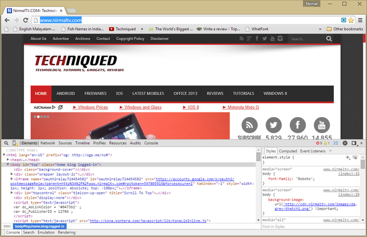Click in the site Search field
The height and width of the screenshot is (237, 367).
tap(307, 39)
